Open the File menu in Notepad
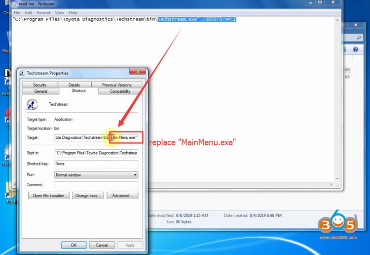The width and height of the screenshot is (370, 255). point(17,12)
